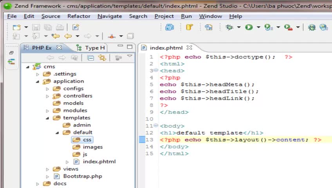Switch to the Type Hierarchy tab

click(x=91, y=48)
